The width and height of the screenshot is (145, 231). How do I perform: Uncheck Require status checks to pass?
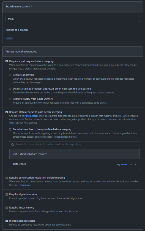(7, 112)
